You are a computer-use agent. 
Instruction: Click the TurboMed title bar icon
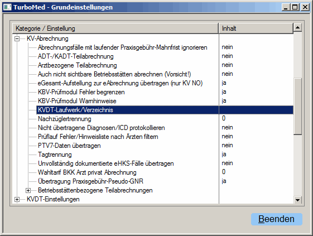[x=8, y=7]
